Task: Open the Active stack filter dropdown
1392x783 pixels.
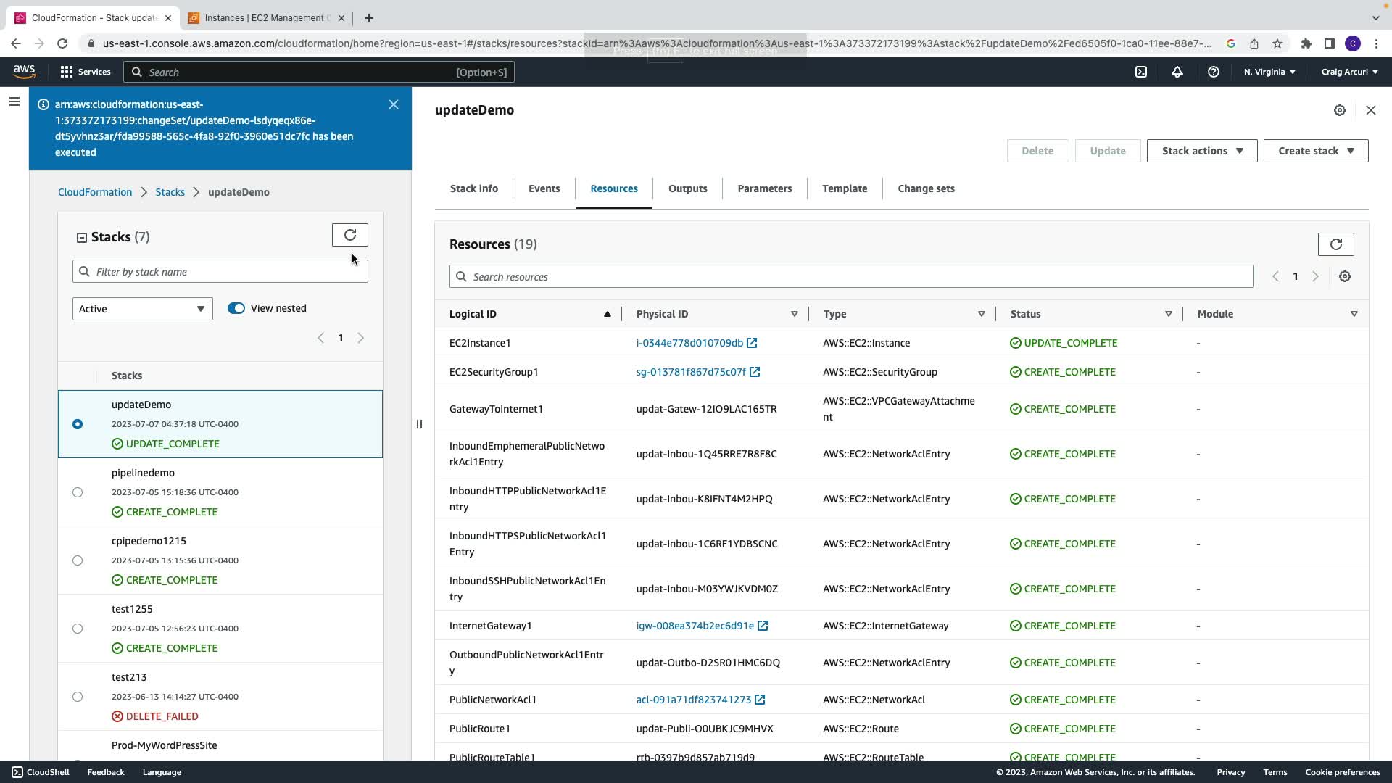Action: coord(142,309)
